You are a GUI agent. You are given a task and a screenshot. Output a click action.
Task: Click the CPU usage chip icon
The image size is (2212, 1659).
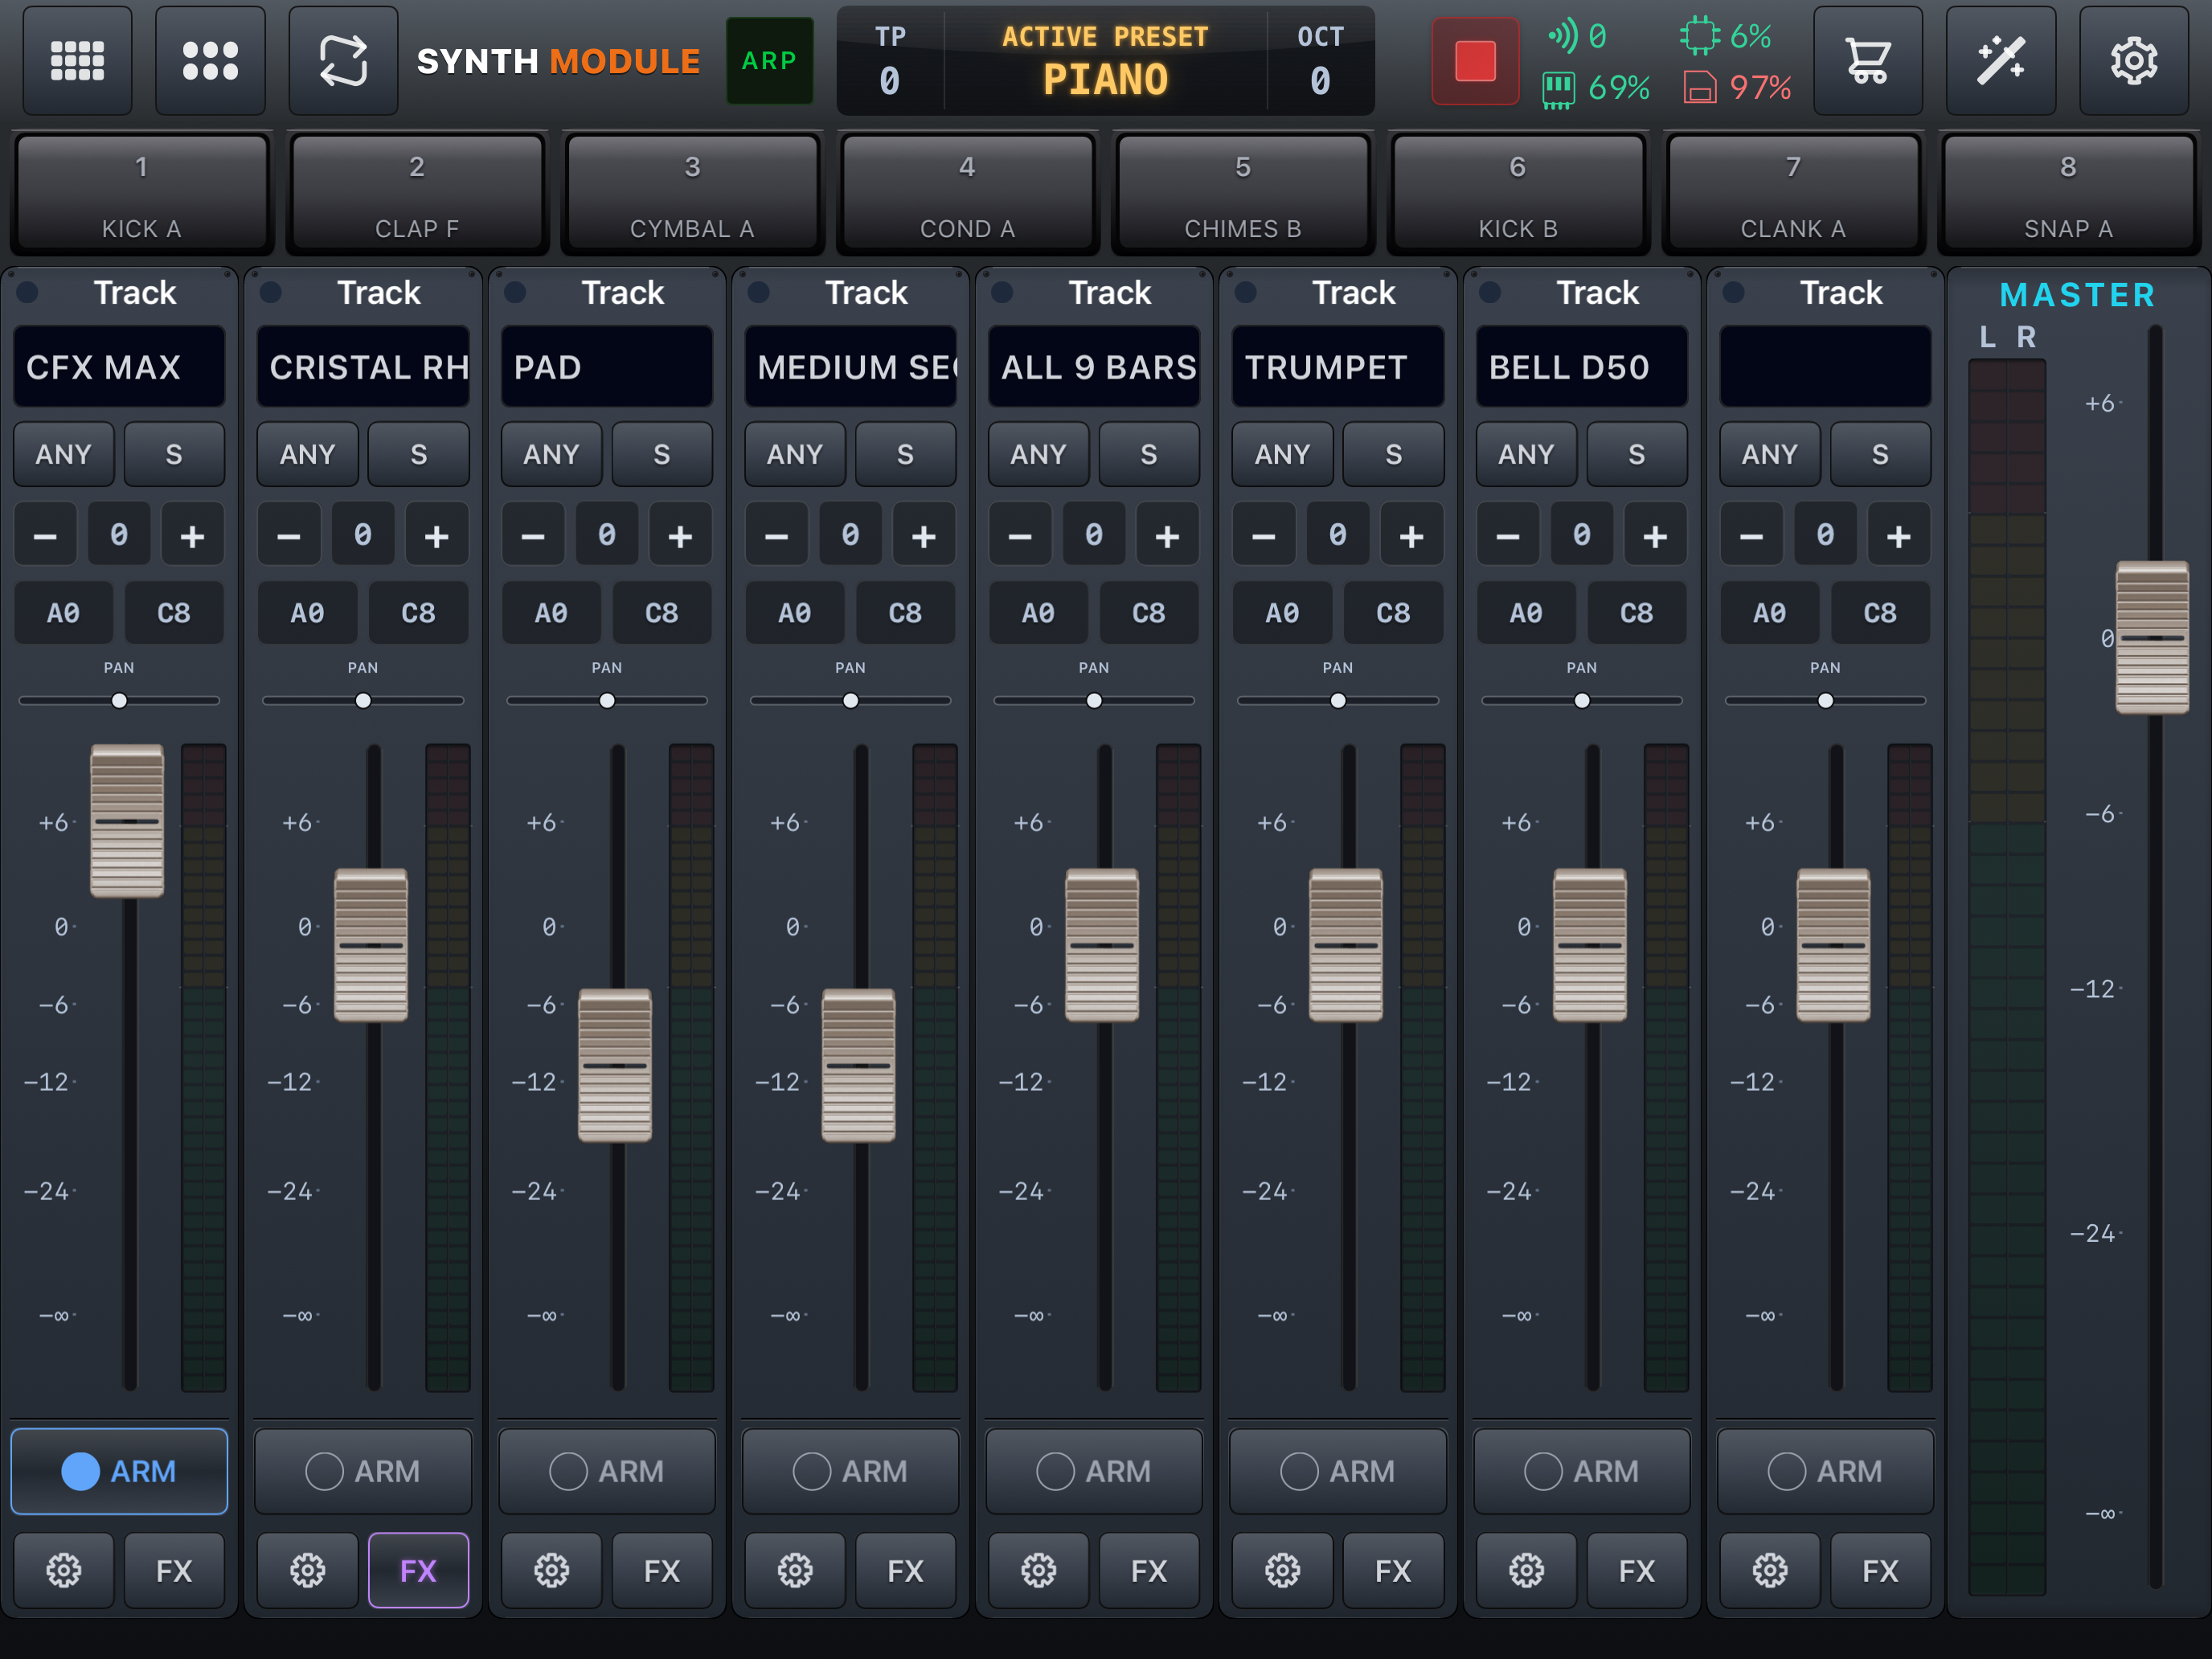pyautogui.click(x=1698, y=36)
